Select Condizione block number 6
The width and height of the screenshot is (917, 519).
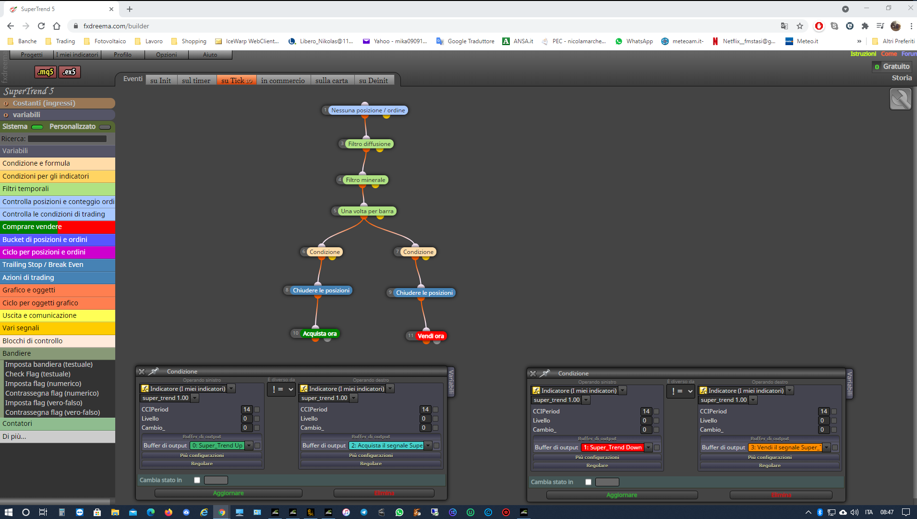point(325,252)
